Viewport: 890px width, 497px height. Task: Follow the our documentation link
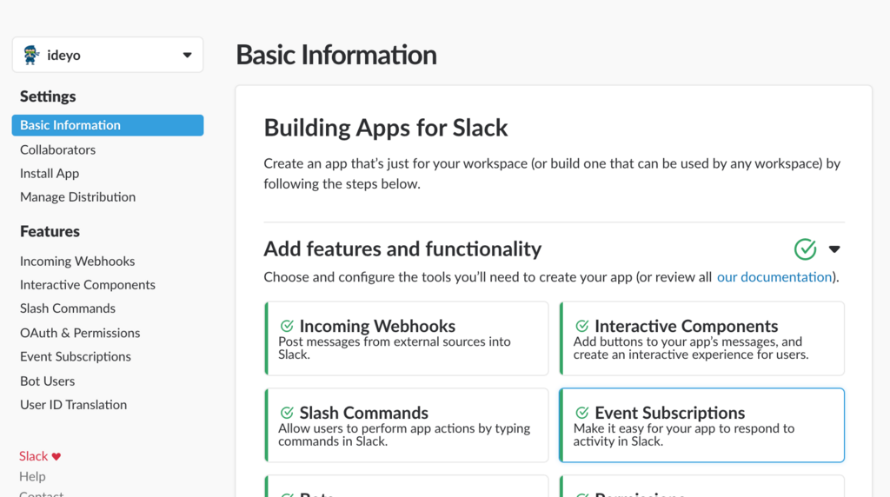774,277
